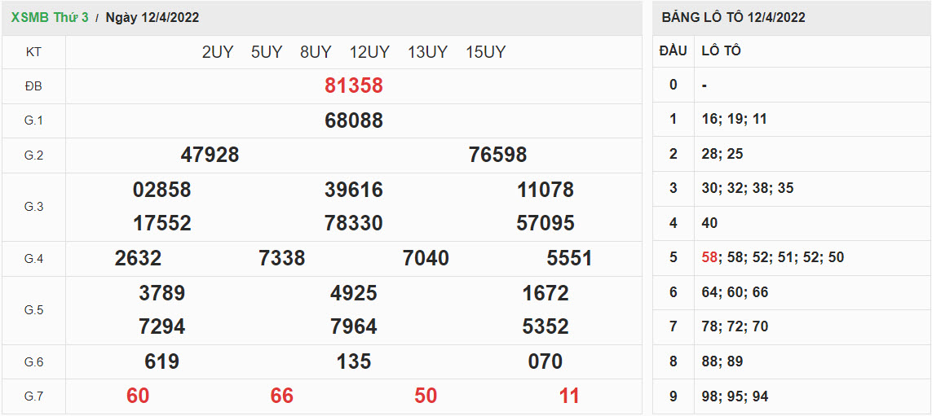Click the green Thứ 3 link
Image resolution: width=932 pixels, height=416 pixels.
point(73,17)
